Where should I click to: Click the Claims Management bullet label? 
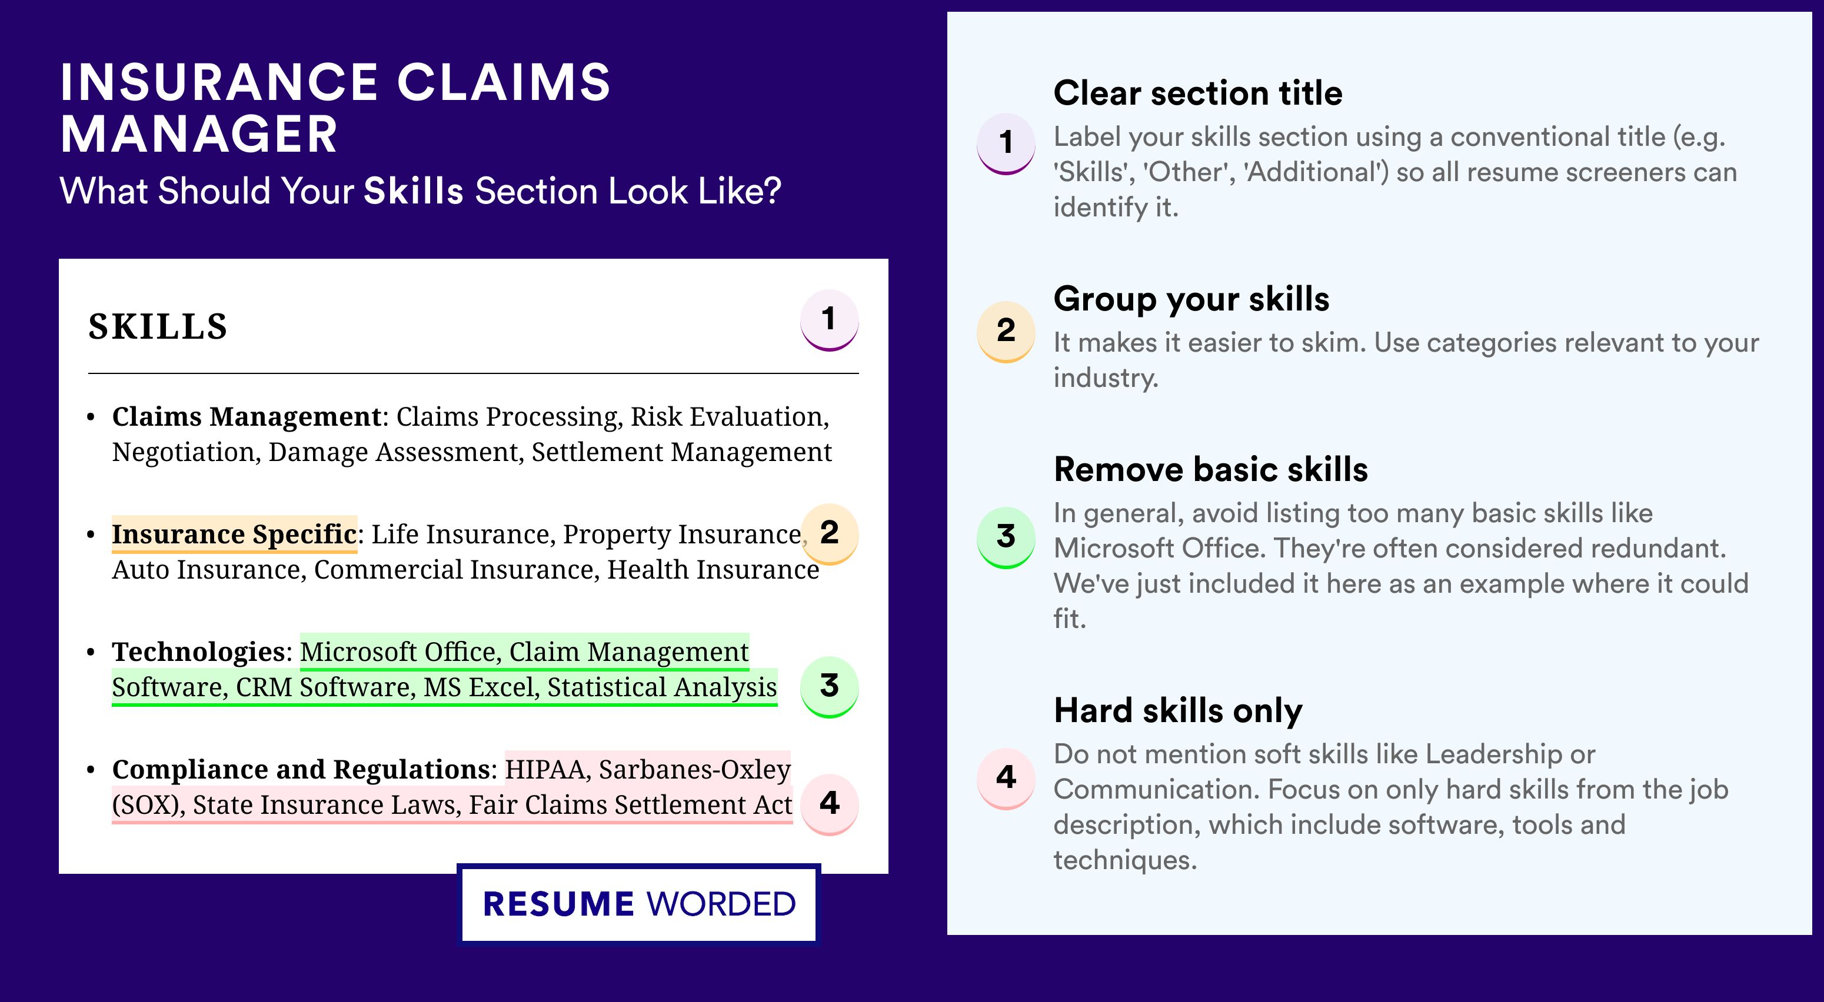(247, 417)
